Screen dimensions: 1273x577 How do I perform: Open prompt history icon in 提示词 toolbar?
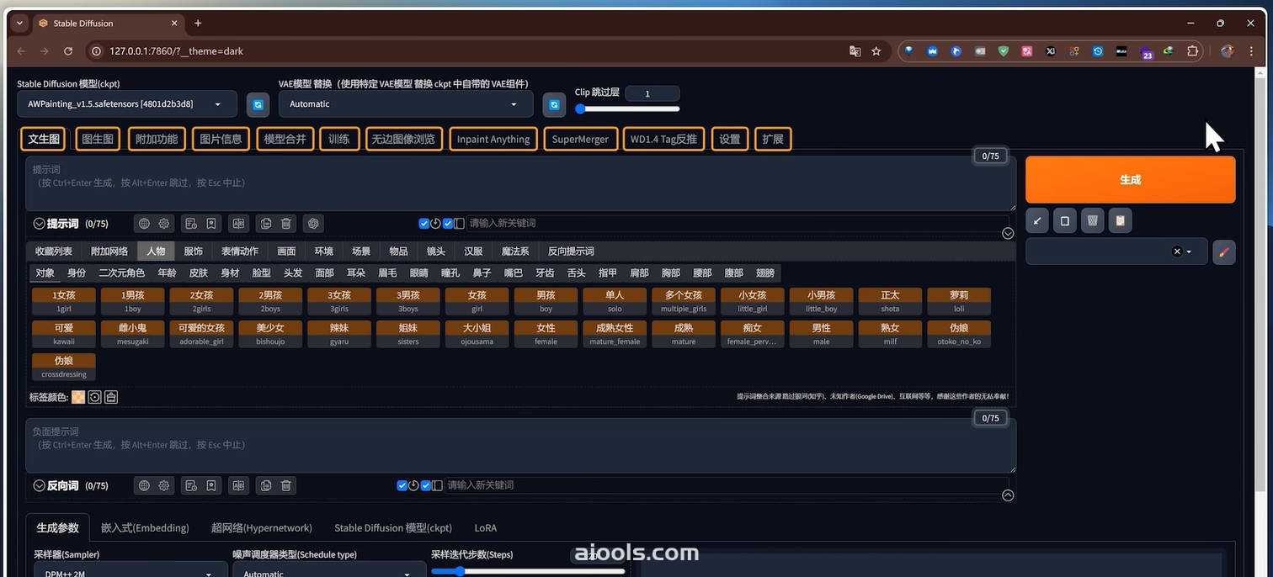click(191, 224)
